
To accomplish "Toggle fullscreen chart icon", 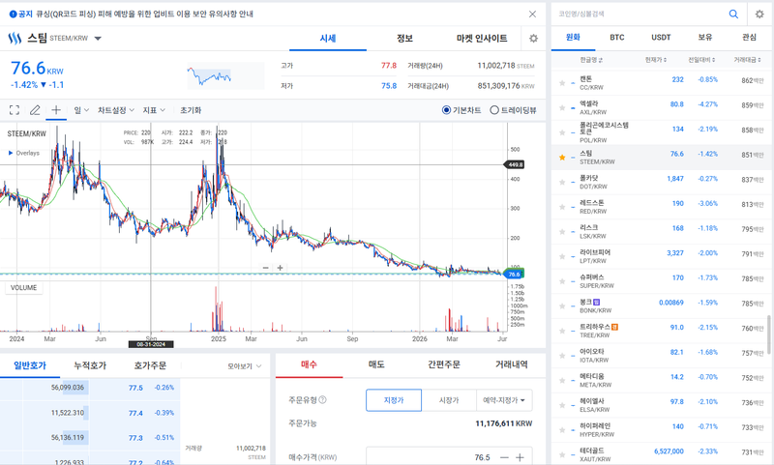I will (15, 110).
